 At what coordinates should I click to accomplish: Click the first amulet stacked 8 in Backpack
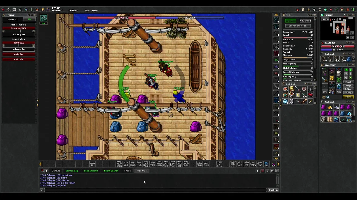click(324, 59)
